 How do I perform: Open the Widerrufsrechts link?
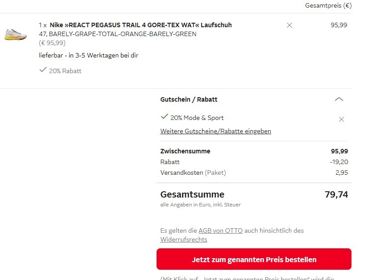pyautogui.click(x=183, y=240)
